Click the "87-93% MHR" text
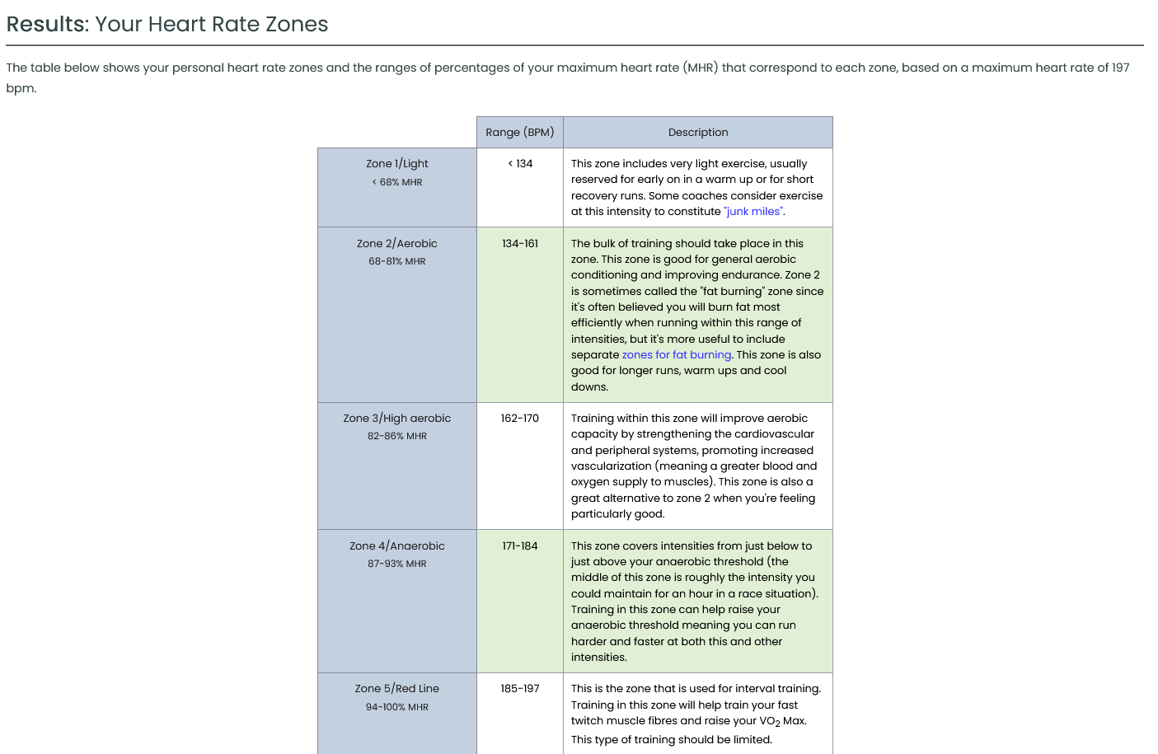Viewport: 1158px width, 754px height. 397,564
